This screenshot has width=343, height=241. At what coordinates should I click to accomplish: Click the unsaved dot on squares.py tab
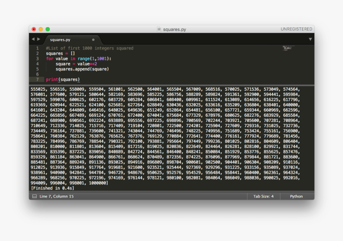point(93,40)
